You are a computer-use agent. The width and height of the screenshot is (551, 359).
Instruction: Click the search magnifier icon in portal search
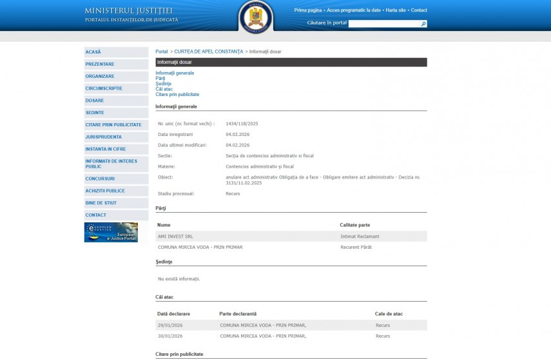point(423,24)
